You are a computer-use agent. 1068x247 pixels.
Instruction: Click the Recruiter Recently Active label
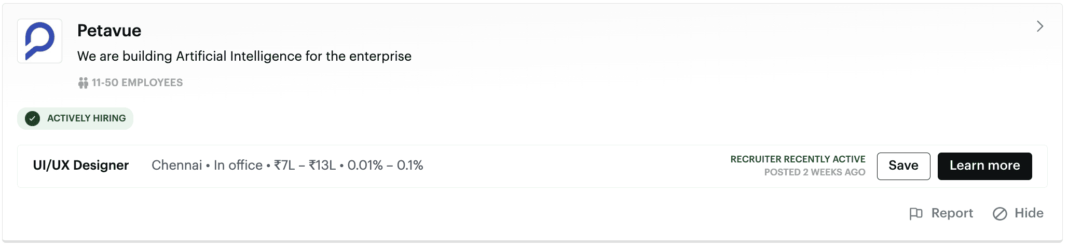(798, 159)
